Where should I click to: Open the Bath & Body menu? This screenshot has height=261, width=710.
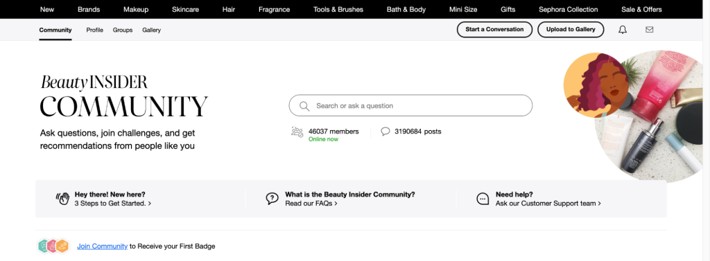[406, 10]
